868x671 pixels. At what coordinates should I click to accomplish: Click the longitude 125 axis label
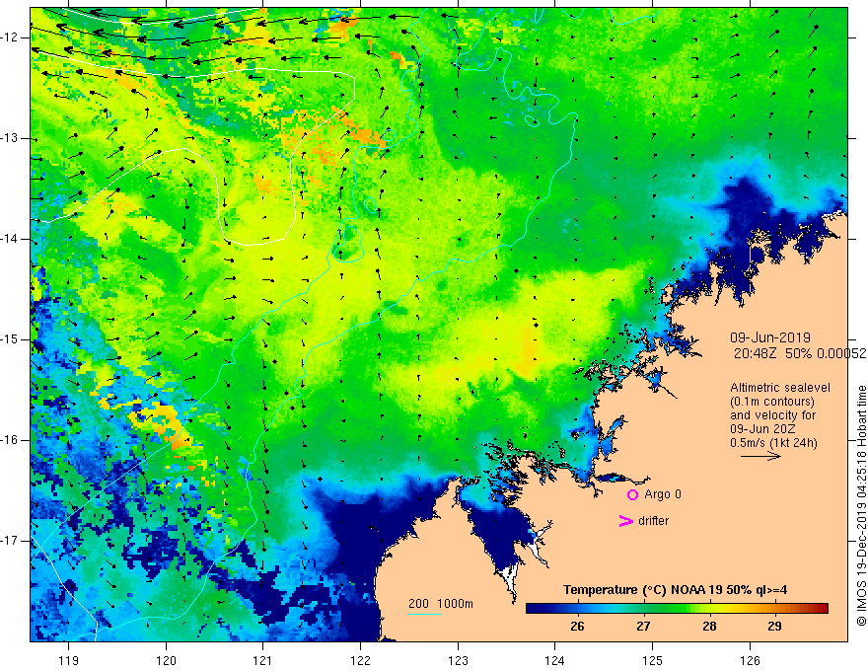tap(652, 660)
